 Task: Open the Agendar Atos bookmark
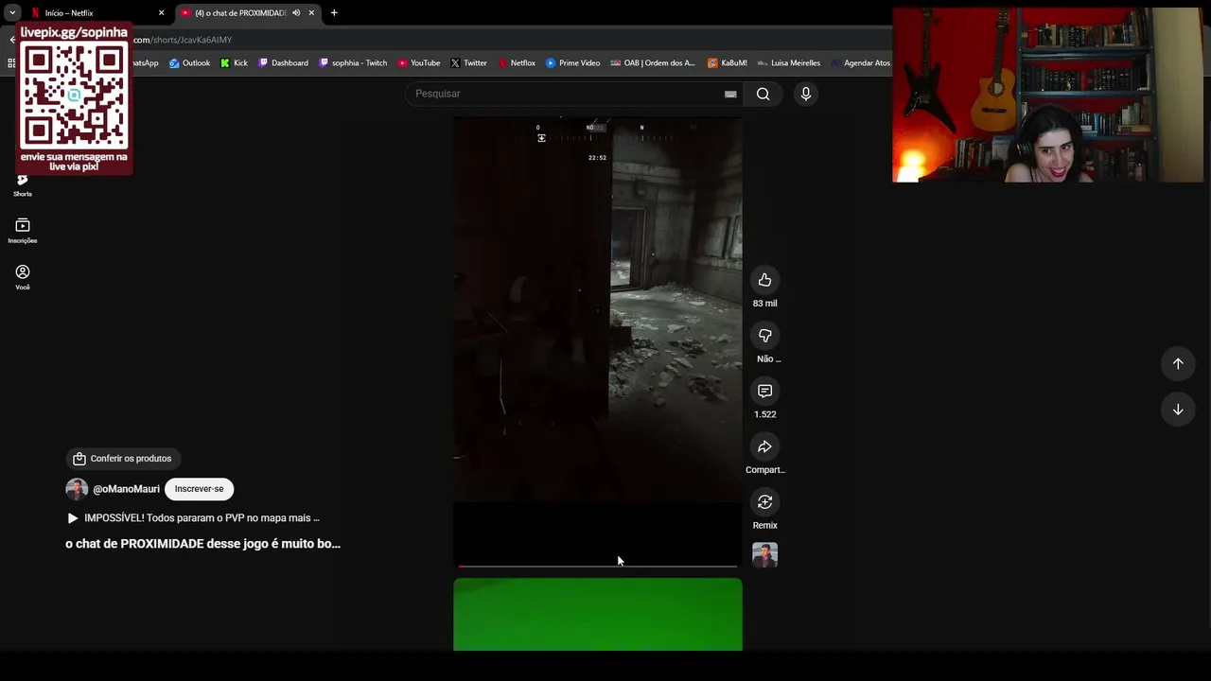[860, 63]
